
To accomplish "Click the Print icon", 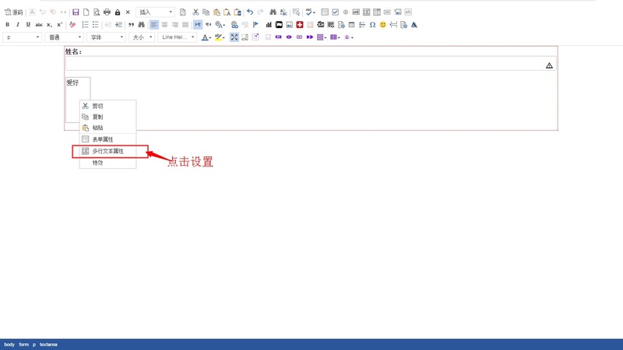I will (x=107, y=12).
